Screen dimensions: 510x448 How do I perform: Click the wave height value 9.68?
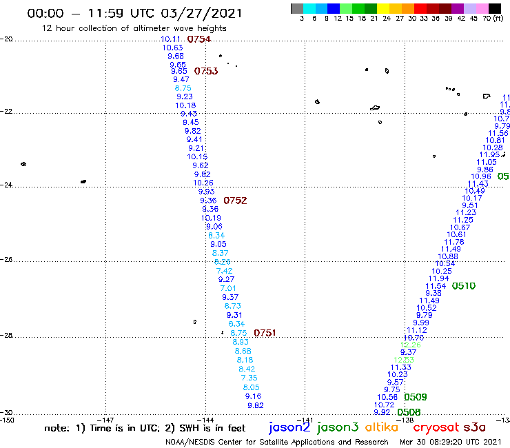click(x=176, y=56)
